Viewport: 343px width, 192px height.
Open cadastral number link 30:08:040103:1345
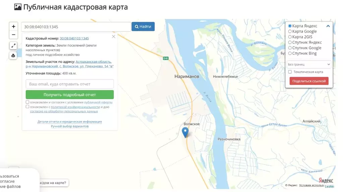pos(74,38)
